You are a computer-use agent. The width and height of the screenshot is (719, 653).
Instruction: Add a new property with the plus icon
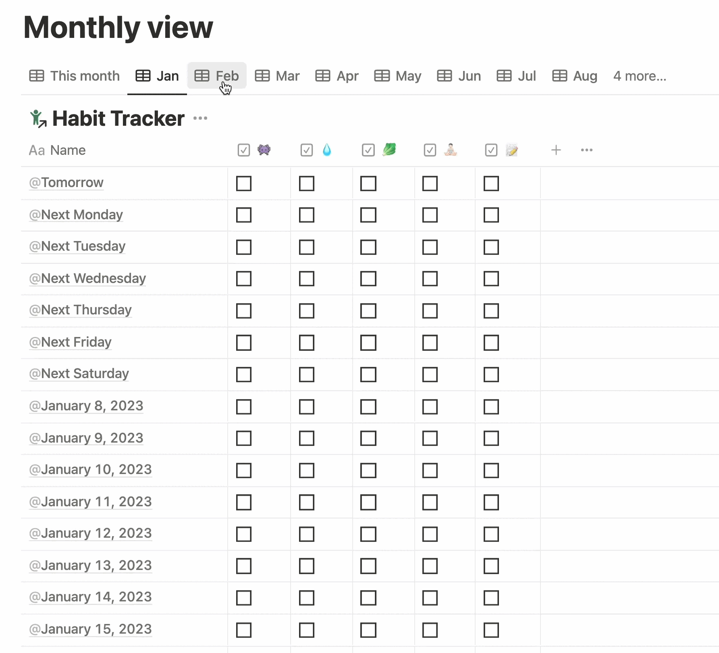(556, 150)
